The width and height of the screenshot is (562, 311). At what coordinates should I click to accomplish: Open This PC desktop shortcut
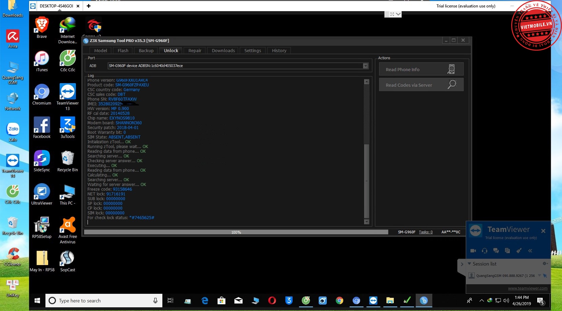[x=67, y=194]
